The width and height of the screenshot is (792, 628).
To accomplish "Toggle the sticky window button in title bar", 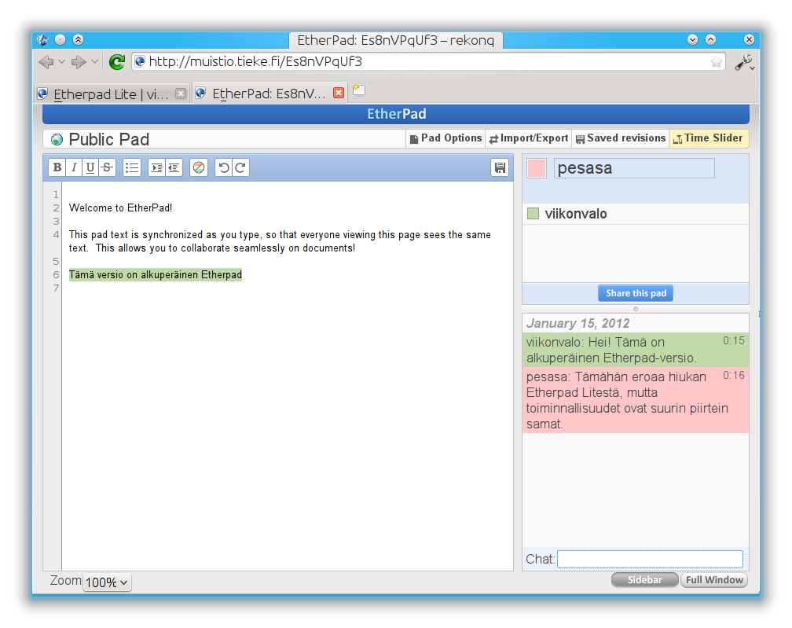I will point(60,40).
